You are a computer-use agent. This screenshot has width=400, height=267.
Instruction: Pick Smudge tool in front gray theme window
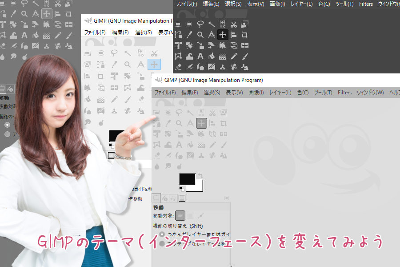tap(168, 166)
